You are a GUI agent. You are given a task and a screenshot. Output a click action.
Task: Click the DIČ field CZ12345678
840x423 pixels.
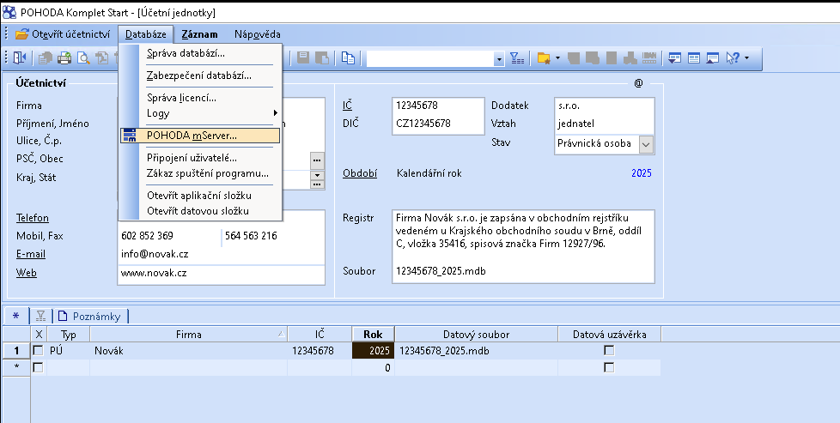tap(438, 124)
